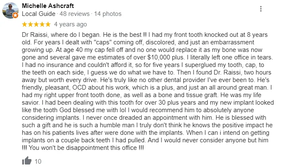Select the fourth star of the rating
The image size is (281, 167).
tap(42, 24)
